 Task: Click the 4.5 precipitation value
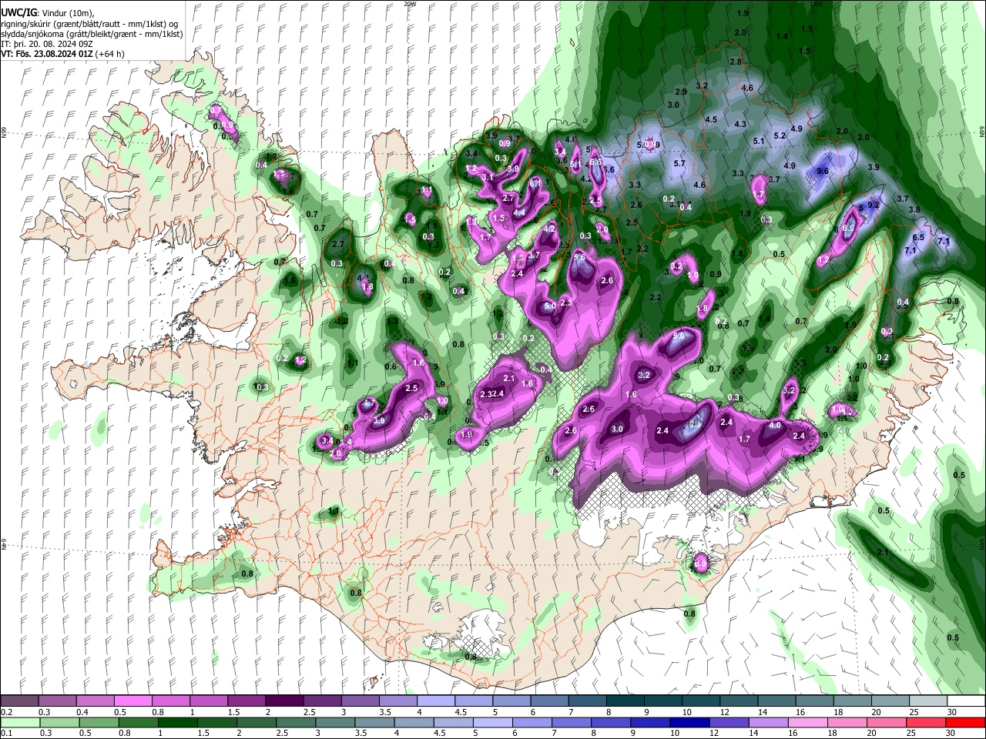711,119
